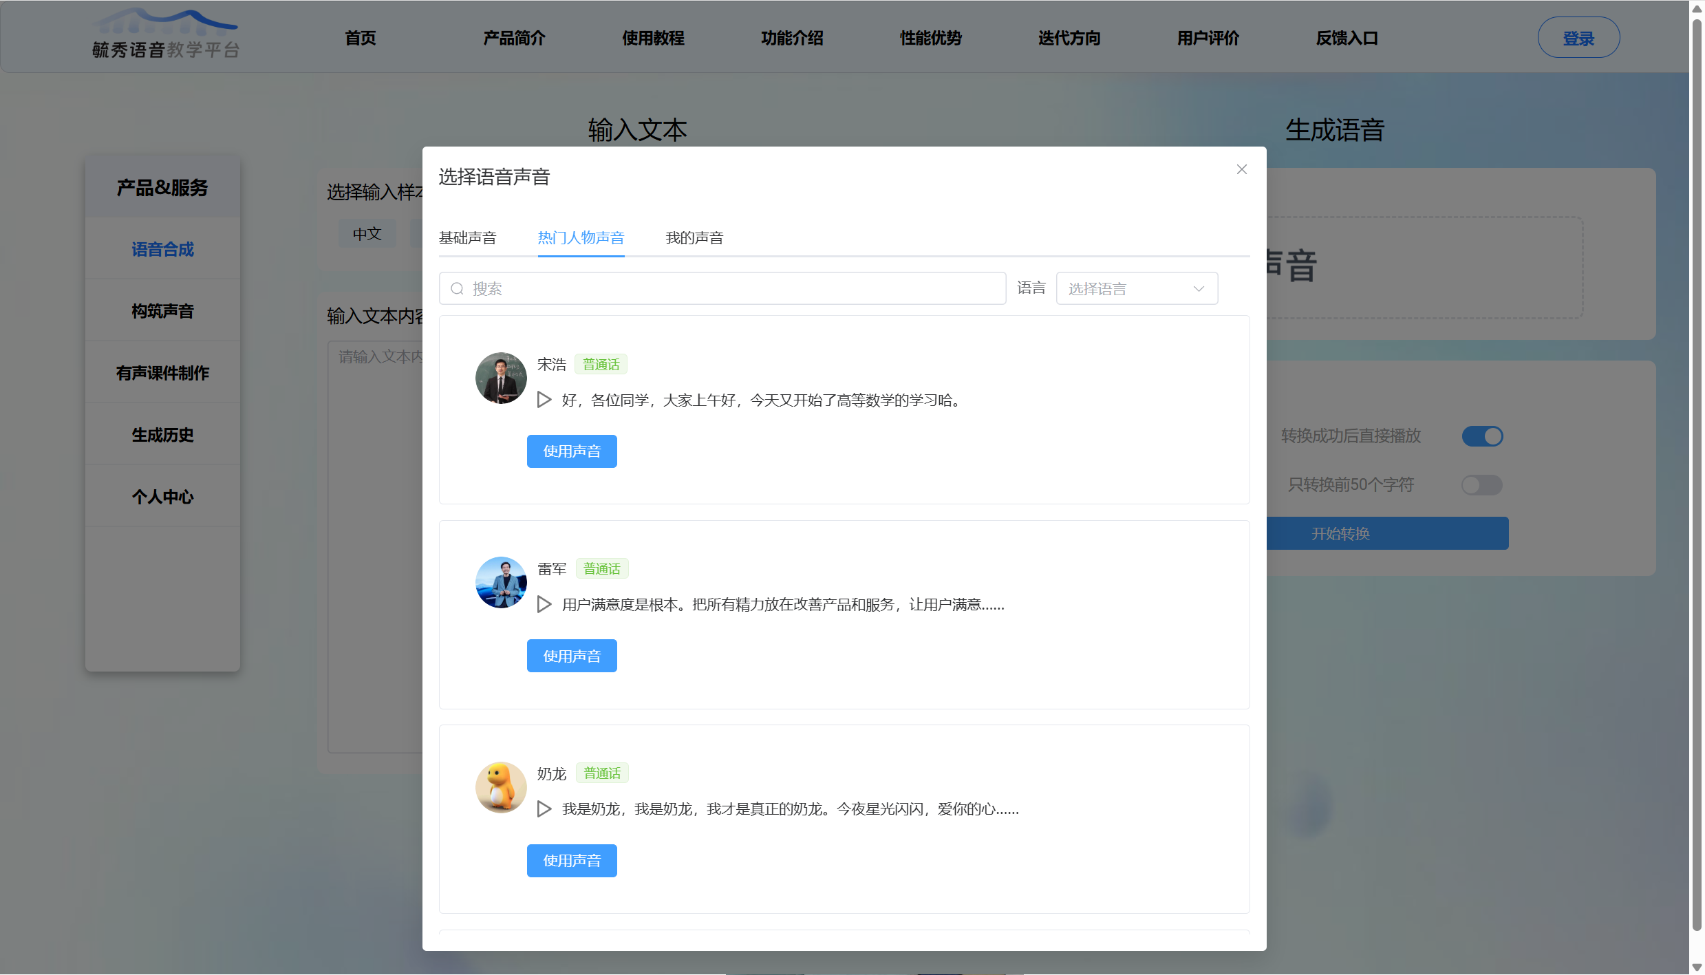Select 生成历史 in the sidebar

(162, 434)
